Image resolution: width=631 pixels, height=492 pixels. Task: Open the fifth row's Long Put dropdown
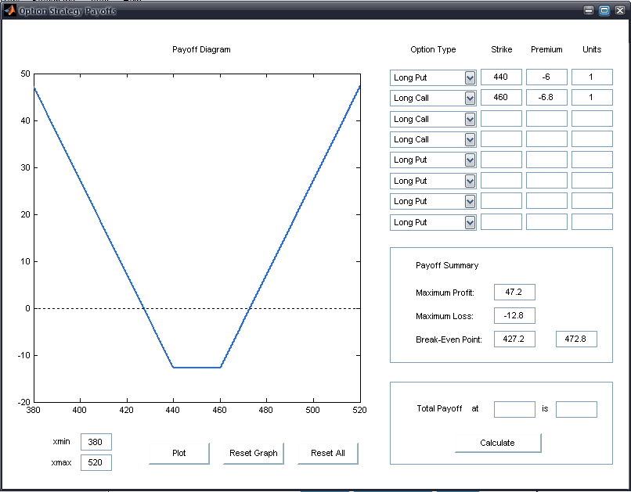point(433,160)
